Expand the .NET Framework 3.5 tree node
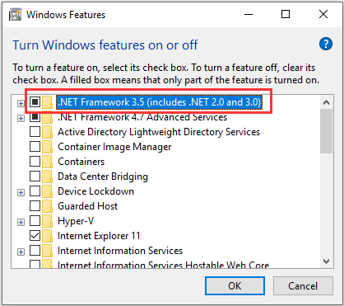 pos(21,103)
